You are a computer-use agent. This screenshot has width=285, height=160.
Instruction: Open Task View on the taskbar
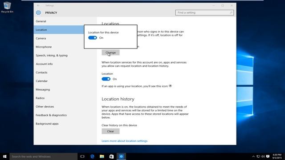click(82, 156)
